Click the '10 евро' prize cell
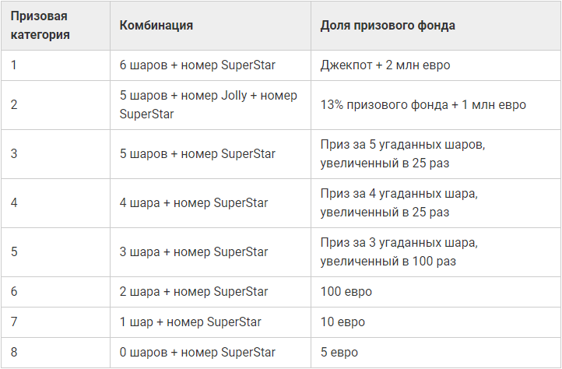 [342, 322]
